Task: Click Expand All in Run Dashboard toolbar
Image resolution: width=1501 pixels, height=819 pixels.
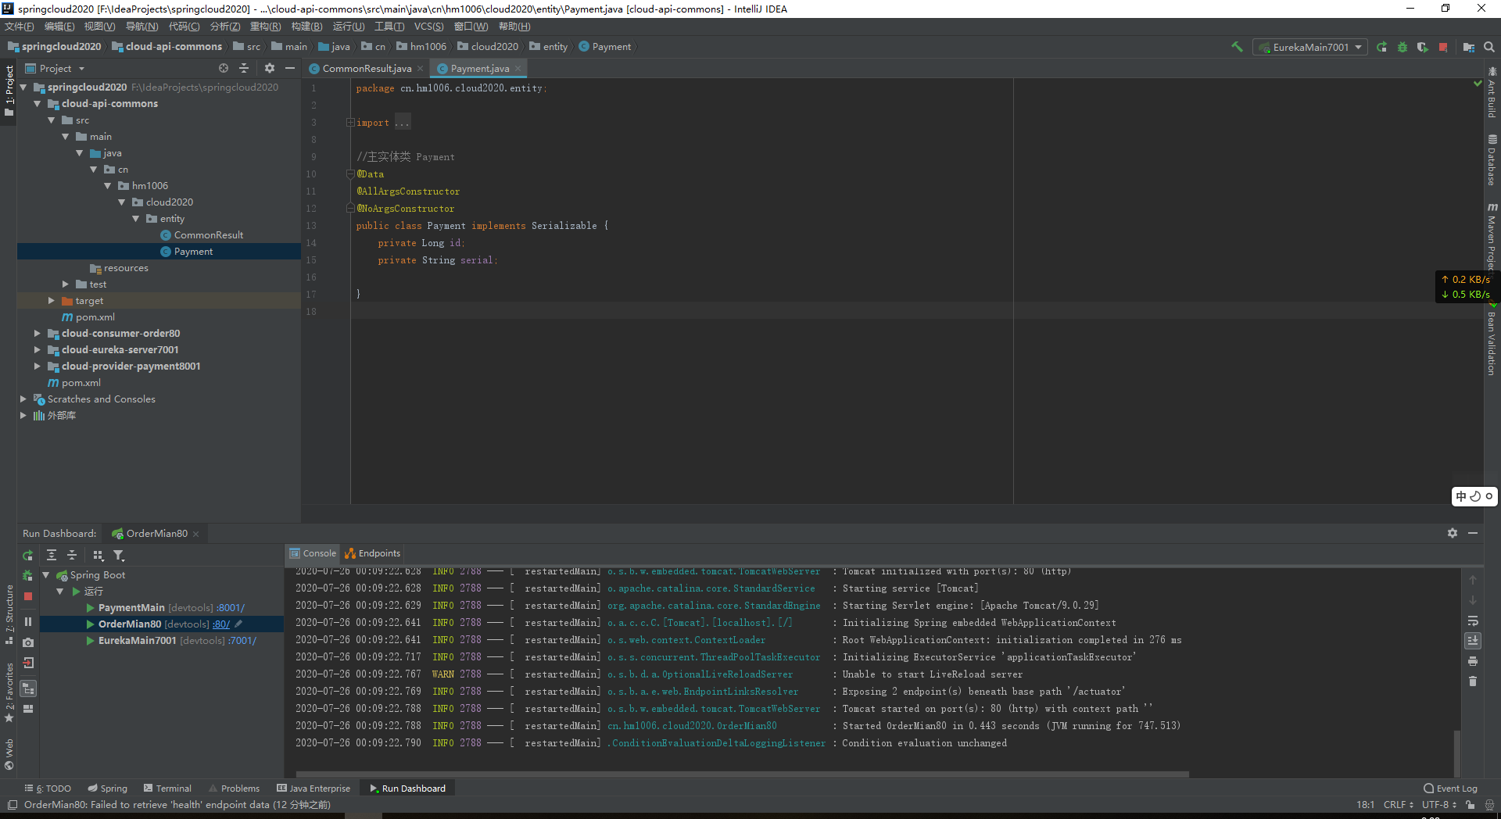Action: [52, 556]
